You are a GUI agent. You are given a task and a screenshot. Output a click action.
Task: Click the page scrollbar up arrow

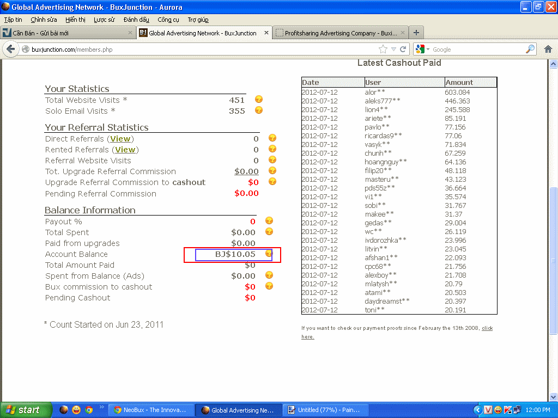tap(553, 64)
